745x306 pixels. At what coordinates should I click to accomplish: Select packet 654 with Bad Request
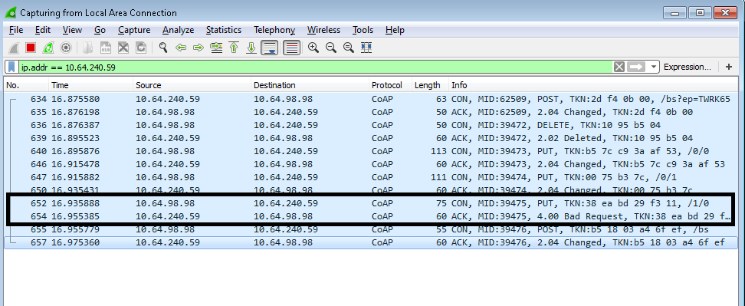[x=372, y=216]
